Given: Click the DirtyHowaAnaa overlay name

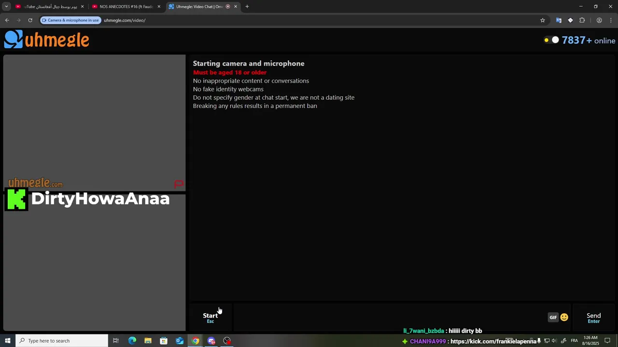Looking at the screenshot, I should [100, 199].
